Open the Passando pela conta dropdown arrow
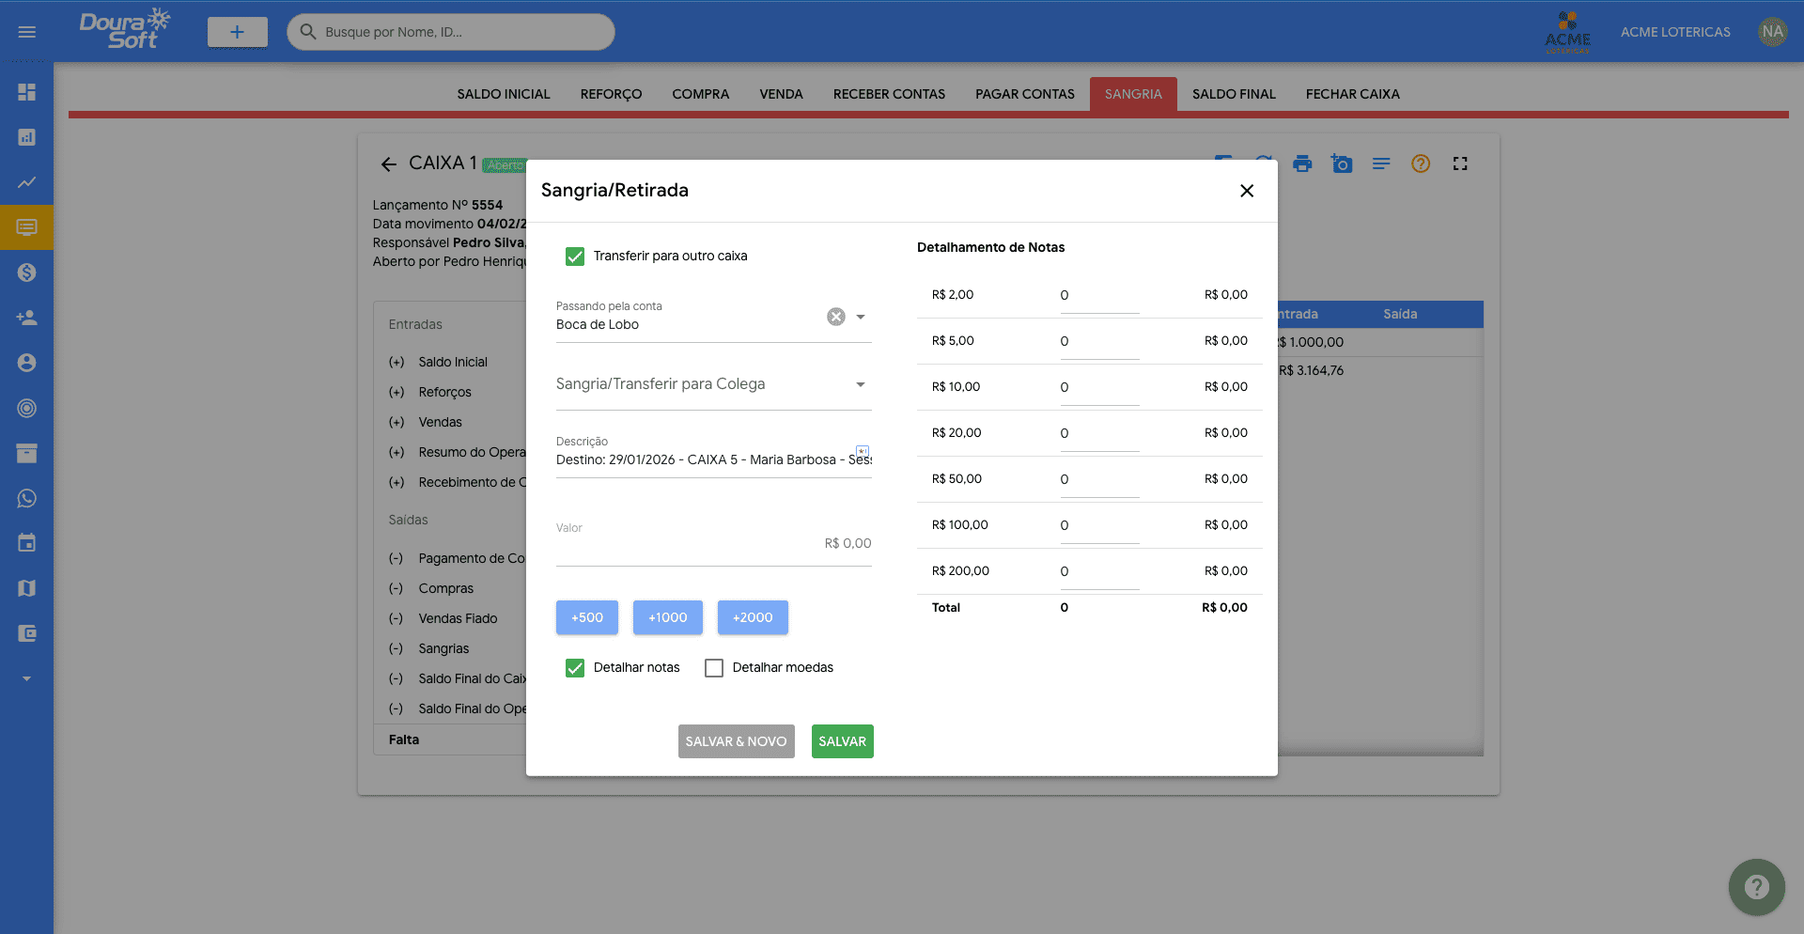 click(861, 318)
